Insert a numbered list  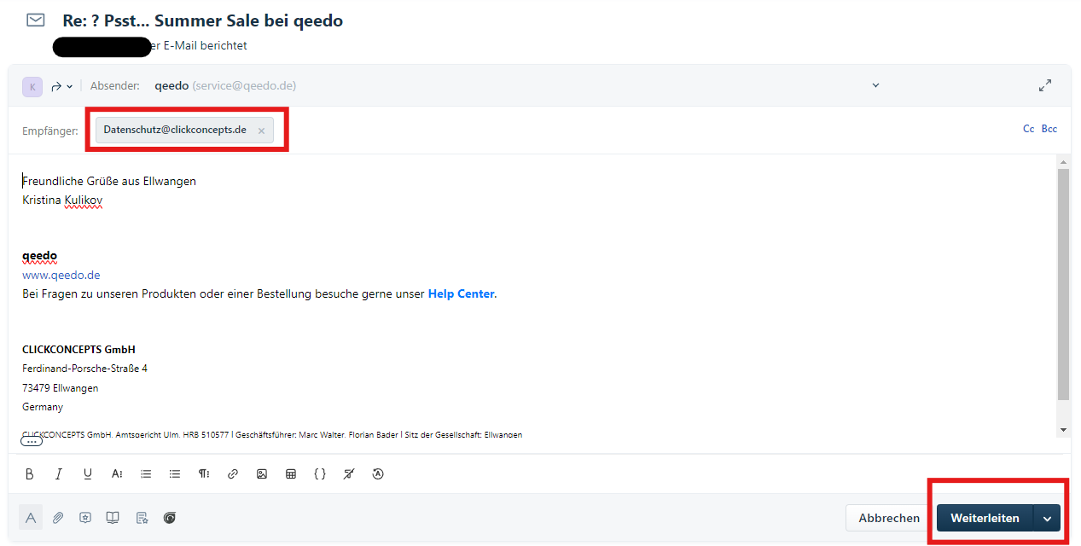[x=146, y=474]
